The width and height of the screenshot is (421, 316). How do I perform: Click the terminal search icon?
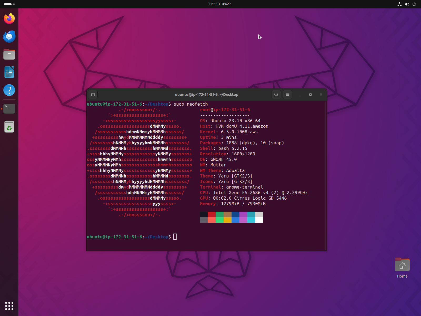(276, 95)
